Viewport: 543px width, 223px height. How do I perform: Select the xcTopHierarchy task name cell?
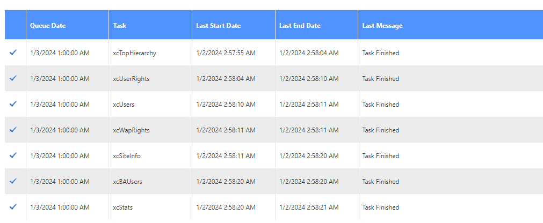(134, 53)
